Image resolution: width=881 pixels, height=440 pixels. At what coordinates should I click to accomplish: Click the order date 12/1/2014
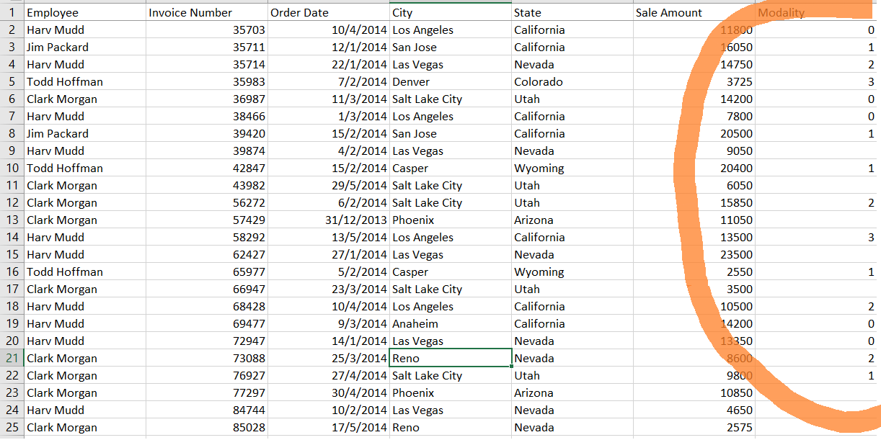point(328,47)
